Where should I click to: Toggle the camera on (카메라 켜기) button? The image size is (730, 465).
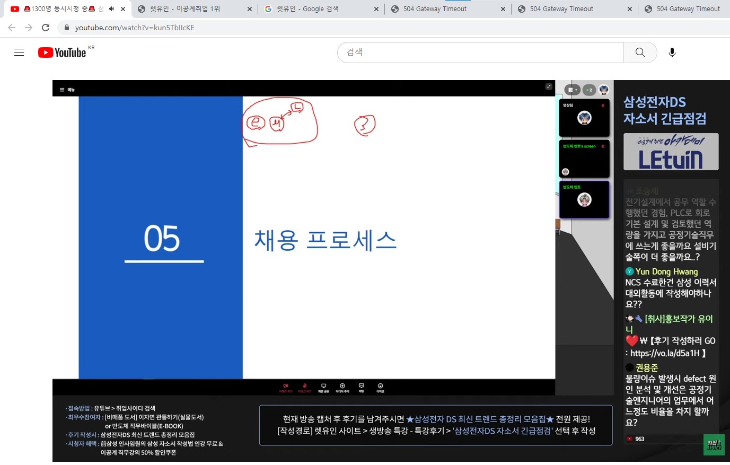286,387
